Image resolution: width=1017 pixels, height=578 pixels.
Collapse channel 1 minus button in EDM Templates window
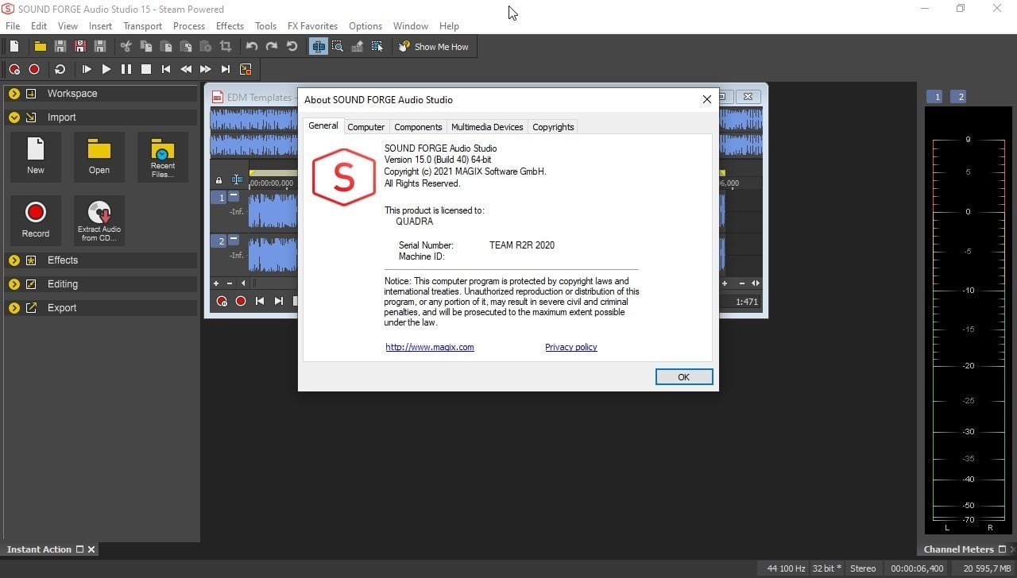[234, 196]
